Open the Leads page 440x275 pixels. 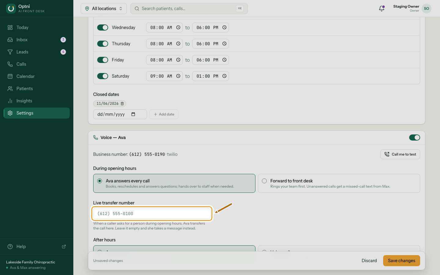click(37, 52)
